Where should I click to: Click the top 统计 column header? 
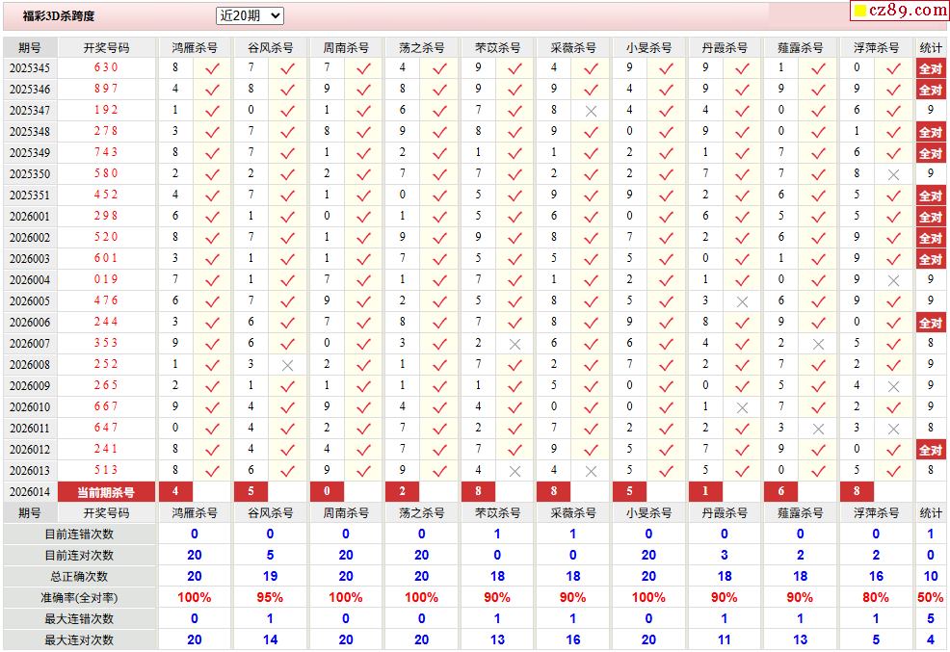[930, 47]
